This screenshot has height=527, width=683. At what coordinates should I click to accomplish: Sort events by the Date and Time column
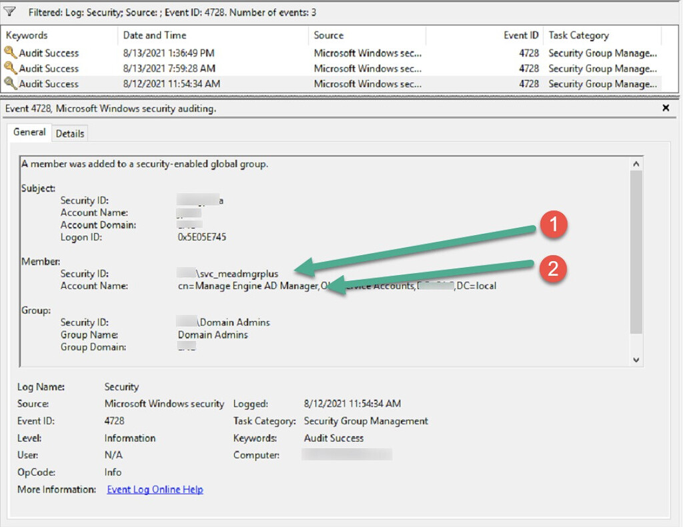pyautogui.click(x=153, y=35)
